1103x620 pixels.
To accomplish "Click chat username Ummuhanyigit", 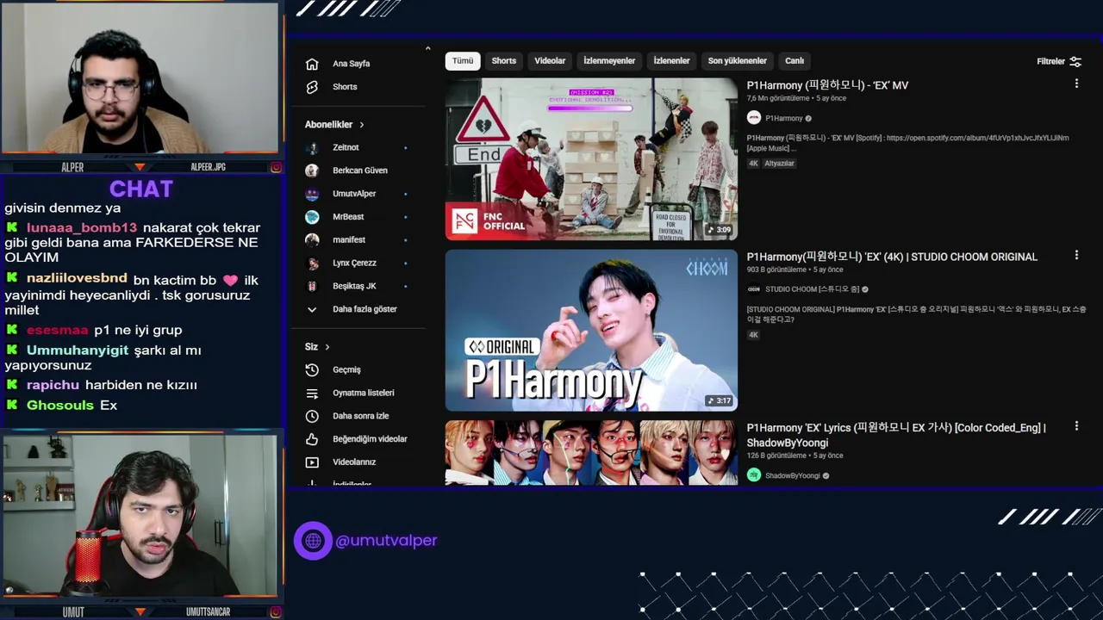I will pos(78,350).
